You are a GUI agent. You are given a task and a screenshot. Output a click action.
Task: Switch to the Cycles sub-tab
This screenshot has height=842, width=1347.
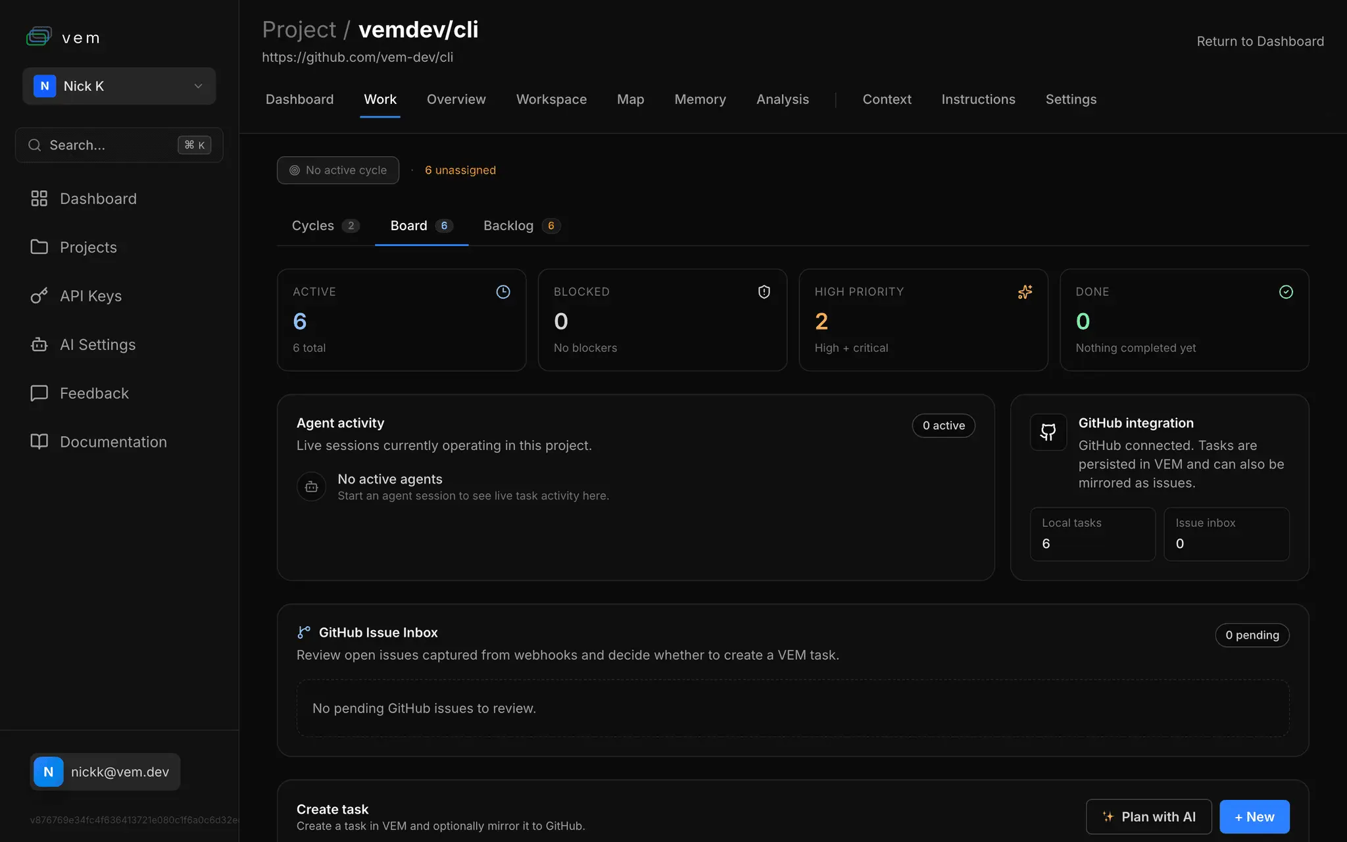pyautogui.click(x=325, y=226)
